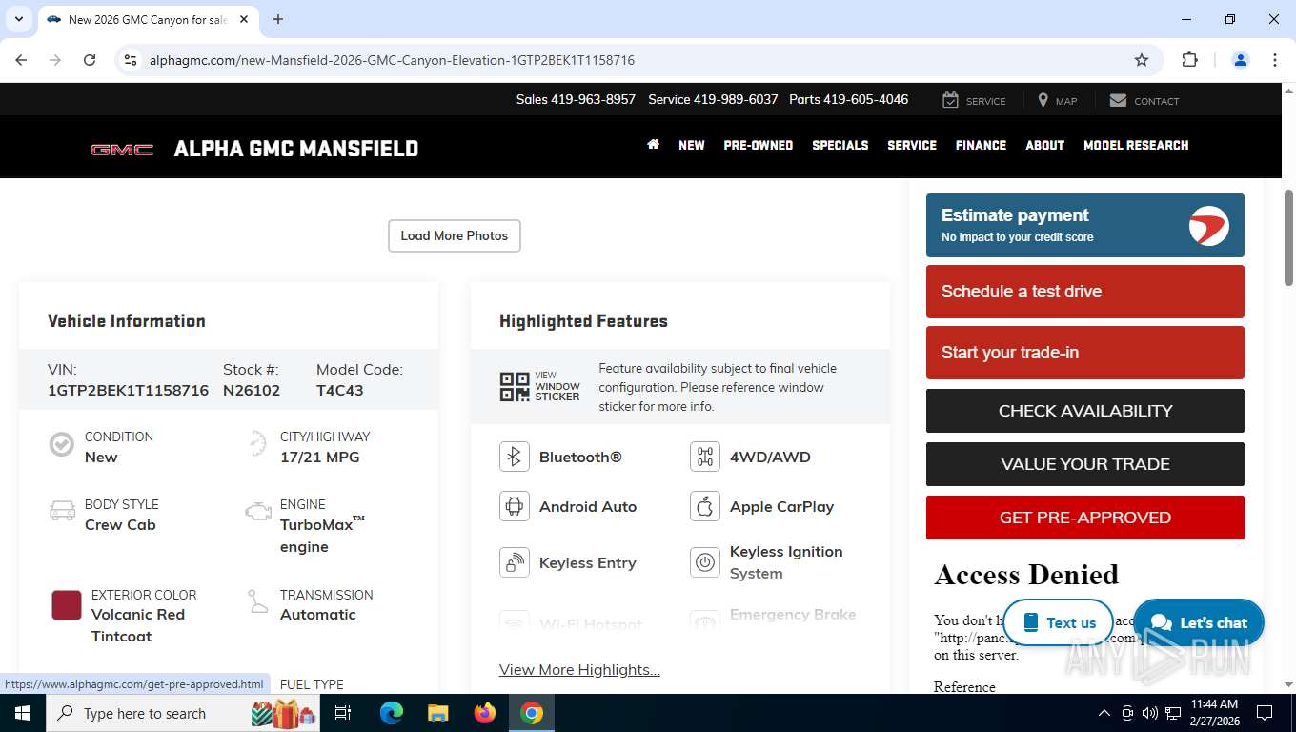Expand View More Highlights link
This screenshot has height=732, width=1296.
click(x=579, y=669)
